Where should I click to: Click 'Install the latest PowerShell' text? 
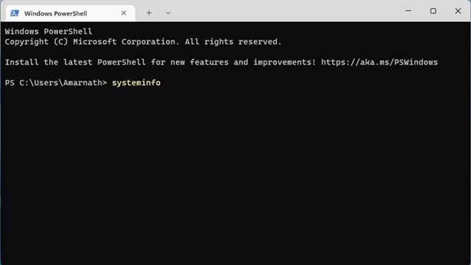75,62
